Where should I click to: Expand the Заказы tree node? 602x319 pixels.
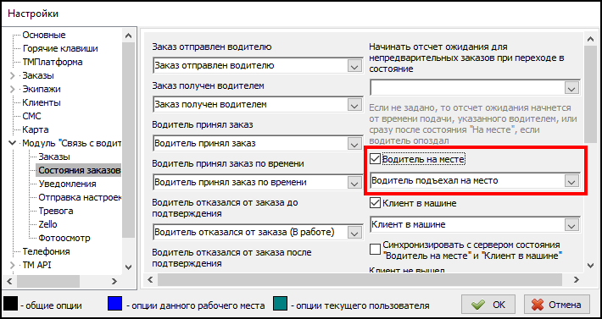coord(12,75)
